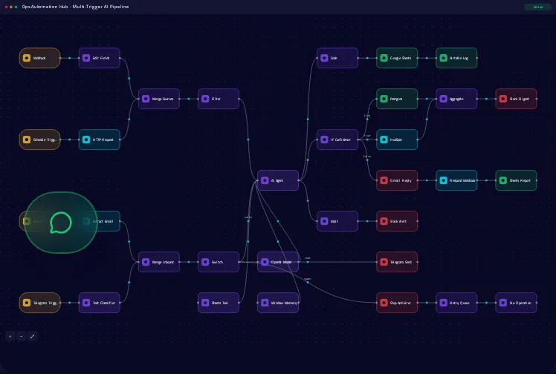Click the "false" branch label
The height and width of the screenshot is (374, 556).
point(367,156)
